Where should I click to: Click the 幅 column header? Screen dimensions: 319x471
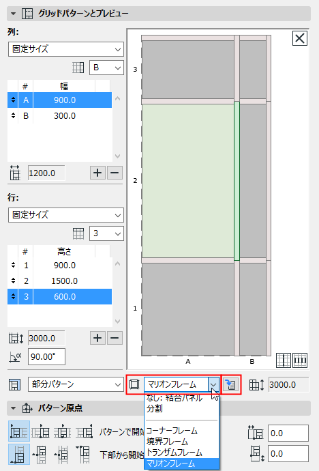coord(64,87)
